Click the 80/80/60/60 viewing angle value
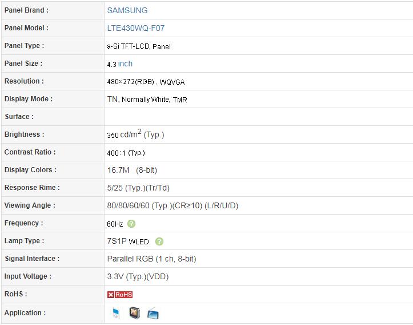Image resolution: width=413 pixels, height=325 pixels. (x=173, y=205)
